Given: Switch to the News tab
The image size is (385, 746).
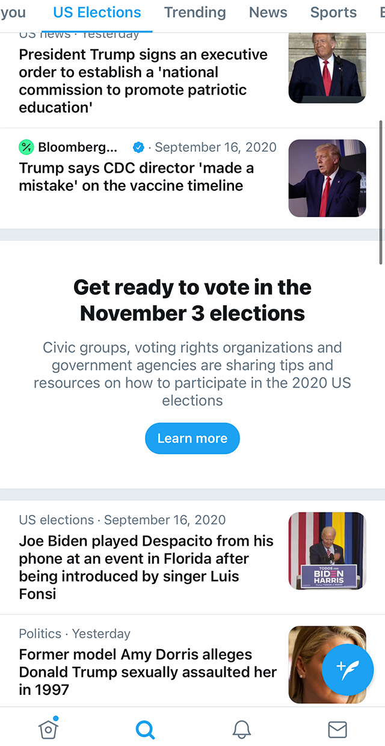Looking at the screenshot, I should click(x=268, y=12).
